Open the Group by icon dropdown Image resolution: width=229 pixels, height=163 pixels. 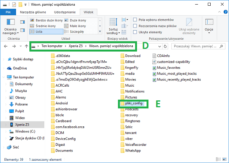pyautogui.click(x=125, y=19)
